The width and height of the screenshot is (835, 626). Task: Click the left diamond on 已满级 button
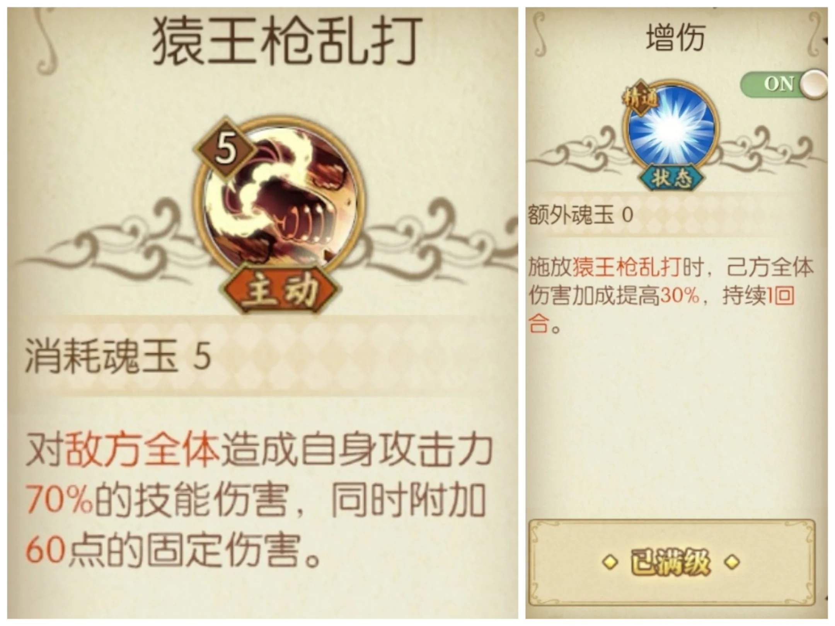point(610,563)
